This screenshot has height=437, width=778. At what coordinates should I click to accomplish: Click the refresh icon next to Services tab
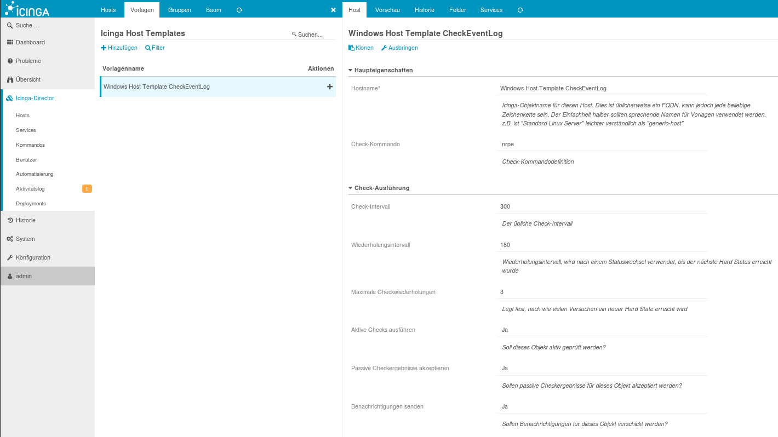click(x=520, y=10)
